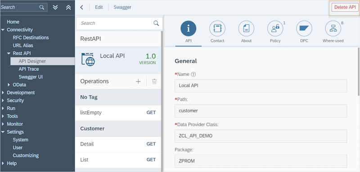Expand the Run tree node
The width and height of the screenshot is (360, 172).
[x=3, y=108]
